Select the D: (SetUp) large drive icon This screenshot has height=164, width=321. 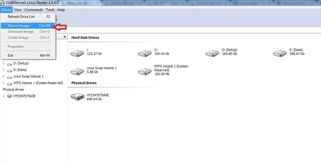coord(212,53)
